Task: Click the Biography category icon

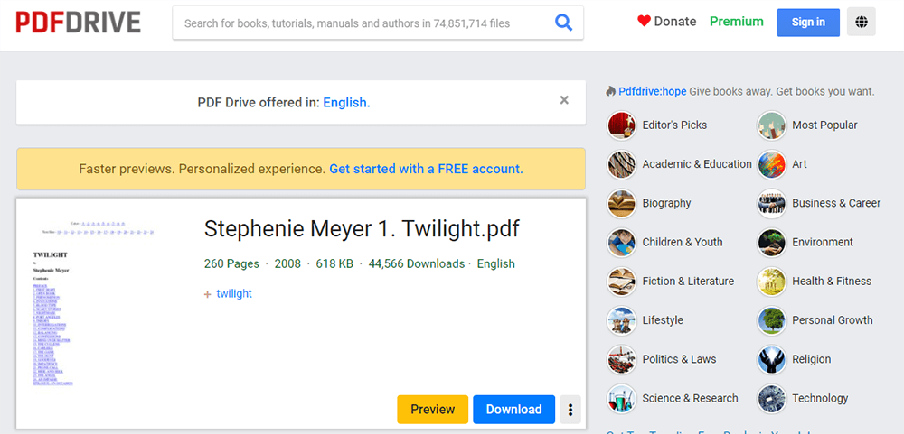Action: point(622,203)
